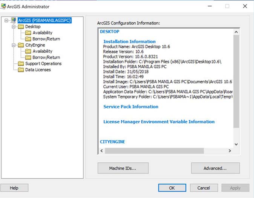Open the Machine IDs dialog
Image resolution: width=254 pixels, height=198 pixels.
point(123,168)
